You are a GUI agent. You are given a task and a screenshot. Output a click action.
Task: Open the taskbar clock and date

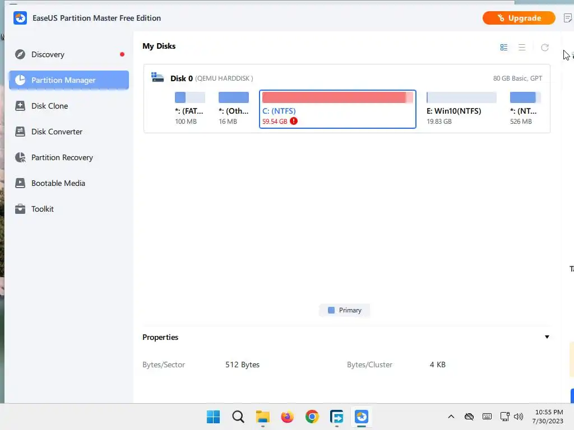[549, 417]
